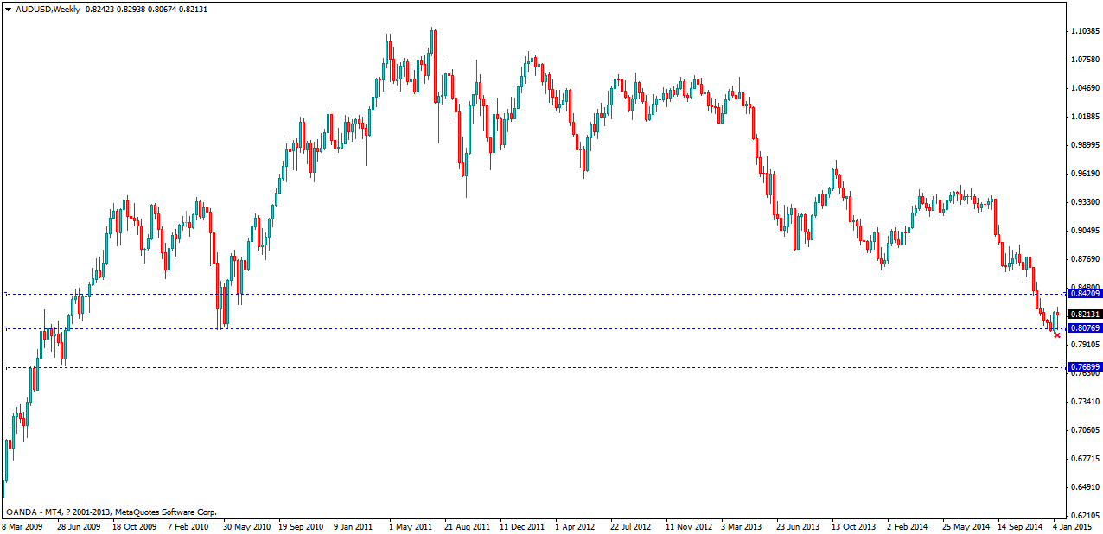Click the 0.70605 price axis label

point(1085,430)
